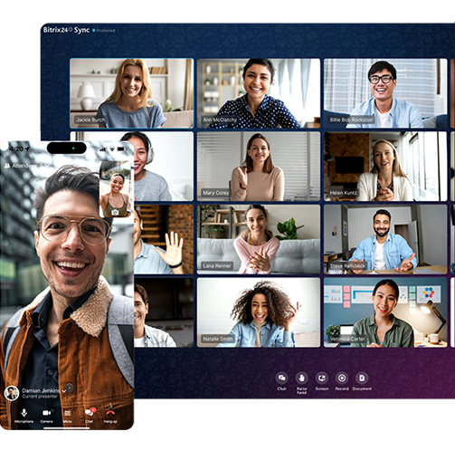This screenshot has width=455, height=451.
Task: Open Attendees list on phone
Action: coord(26,166)
